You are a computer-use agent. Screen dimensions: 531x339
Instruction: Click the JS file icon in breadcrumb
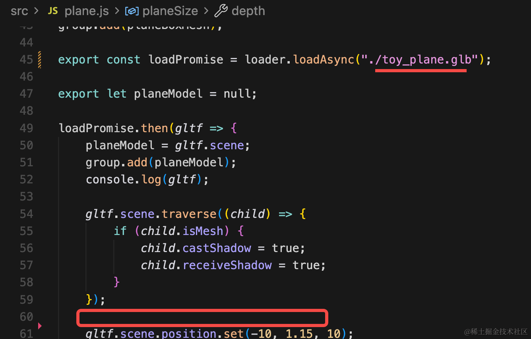point(53,11)
